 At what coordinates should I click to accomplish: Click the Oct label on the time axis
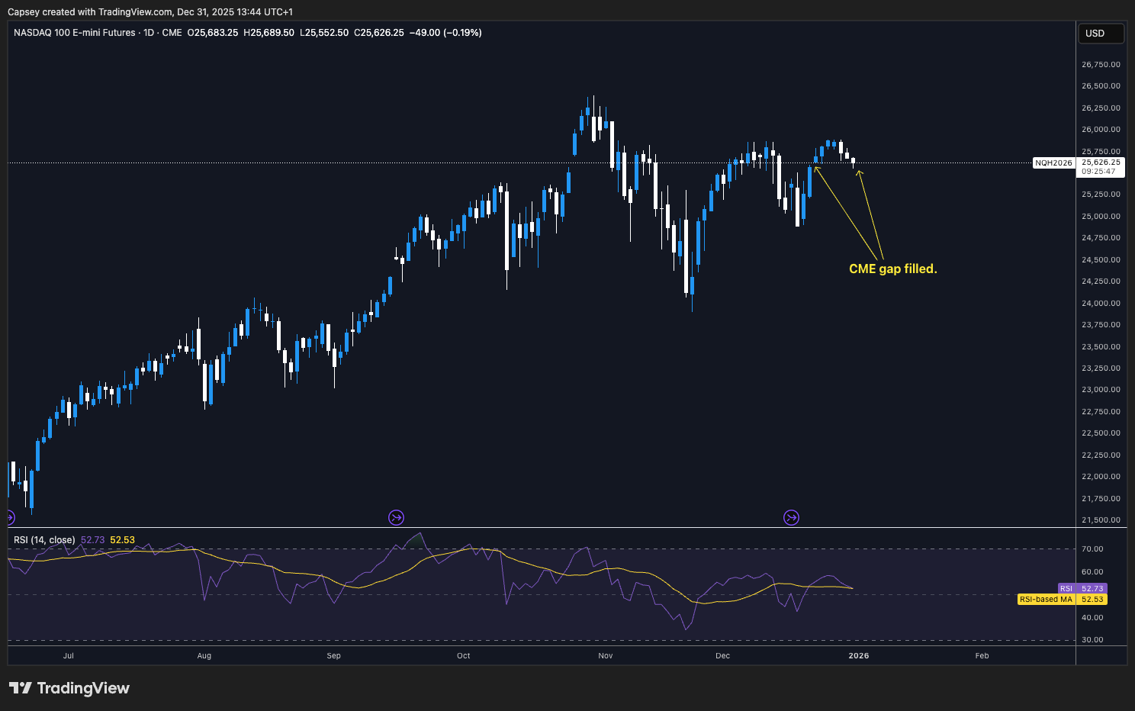463,655
